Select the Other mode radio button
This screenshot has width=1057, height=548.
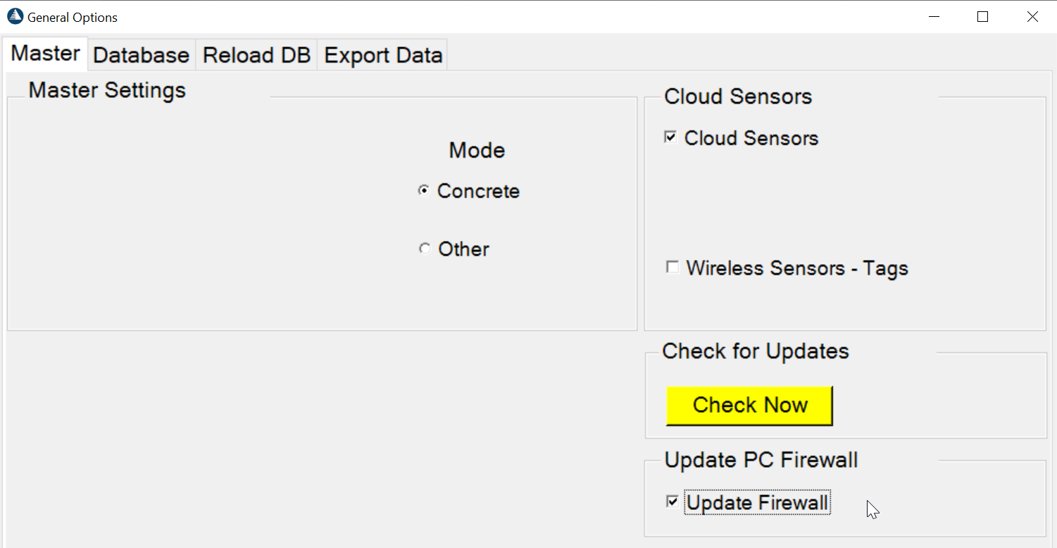(x=424, y=248)
